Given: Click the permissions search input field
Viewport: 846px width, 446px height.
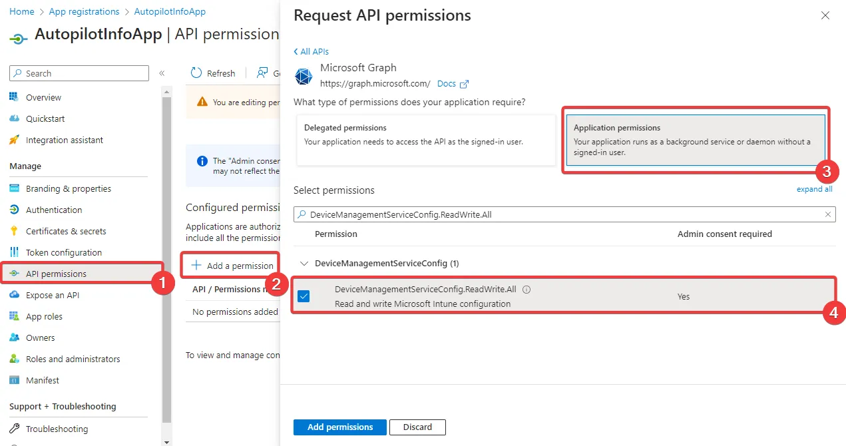Looking at the screenshot, I should pyautogui.click(x=564, y=214).
